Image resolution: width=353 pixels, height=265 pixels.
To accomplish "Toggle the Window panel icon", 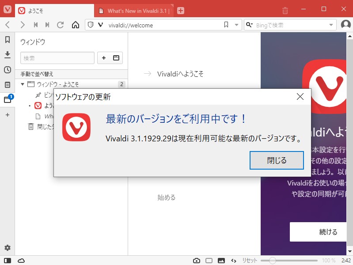I will 8,99.
